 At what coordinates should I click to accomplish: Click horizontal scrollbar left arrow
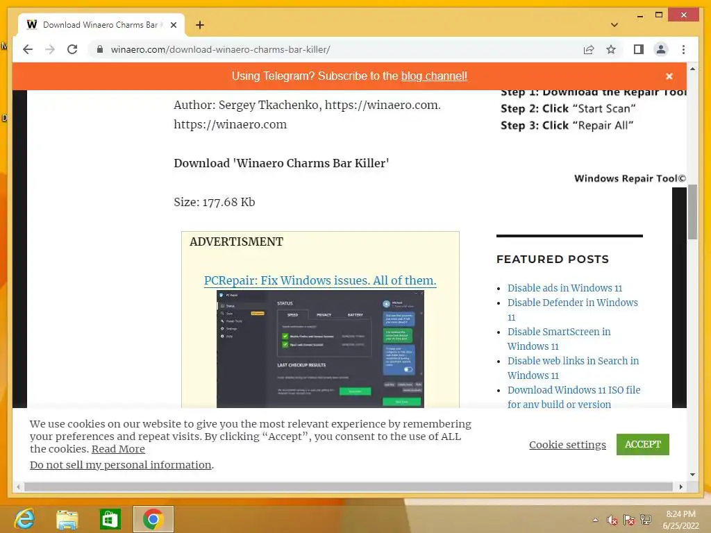point(18,487)
